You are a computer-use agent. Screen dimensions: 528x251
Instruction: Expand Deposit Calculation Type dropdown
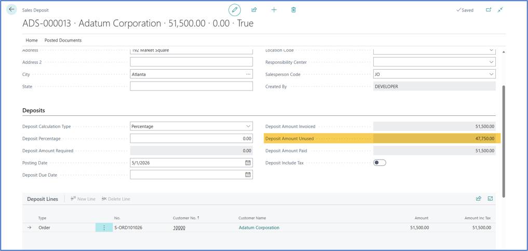[248, 126]
